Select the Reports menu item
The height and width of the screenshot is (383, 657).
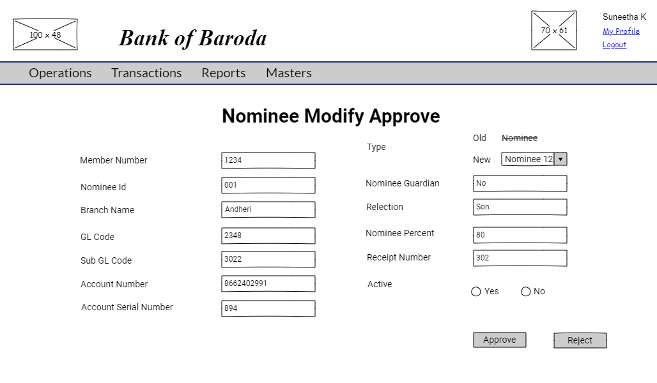click(224, 73)
